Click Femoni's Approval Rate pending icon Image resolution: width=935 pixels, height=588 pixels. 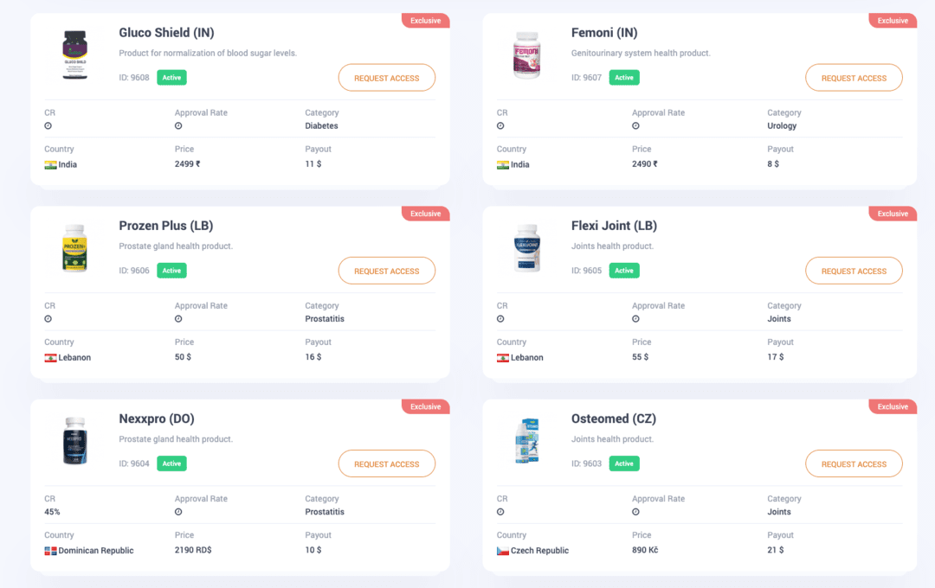(635, 126)
